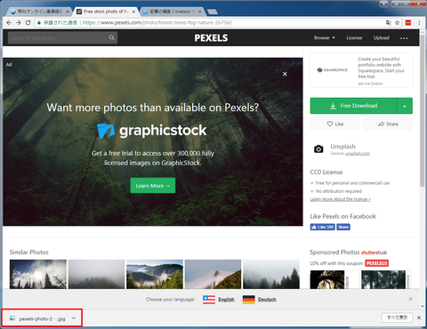Click the Facebook Share button
This screenshot has width=427, height=329.
click(x=343, y=227)
